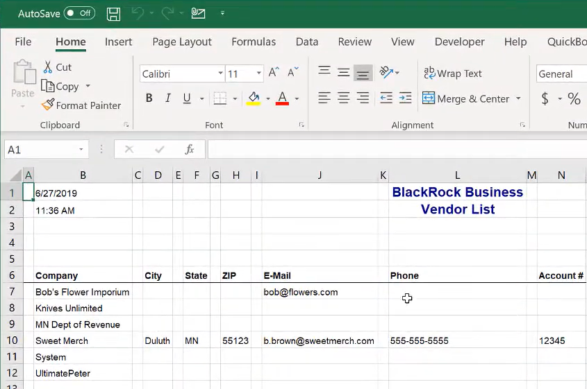Click text orientation icon
The width and height of the screenshot is (587, 389).
(x=386, y=71)
